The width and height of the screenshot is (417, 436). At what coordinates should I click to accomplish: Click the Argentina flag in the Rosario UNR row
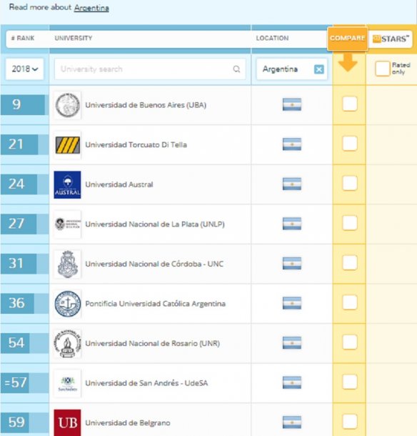coord(292,343)
